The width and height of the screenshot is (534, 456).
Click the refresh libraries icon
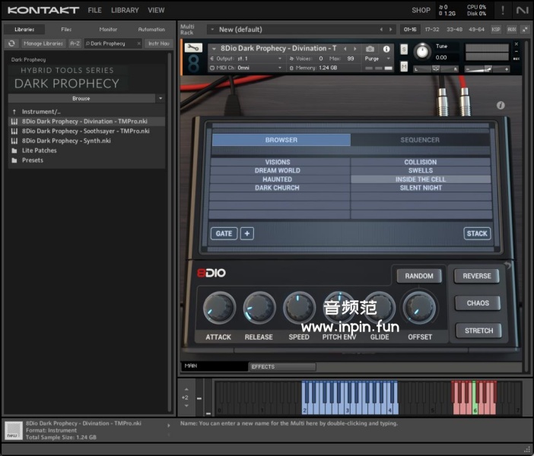pyautogui.click(x=11, y=43)
